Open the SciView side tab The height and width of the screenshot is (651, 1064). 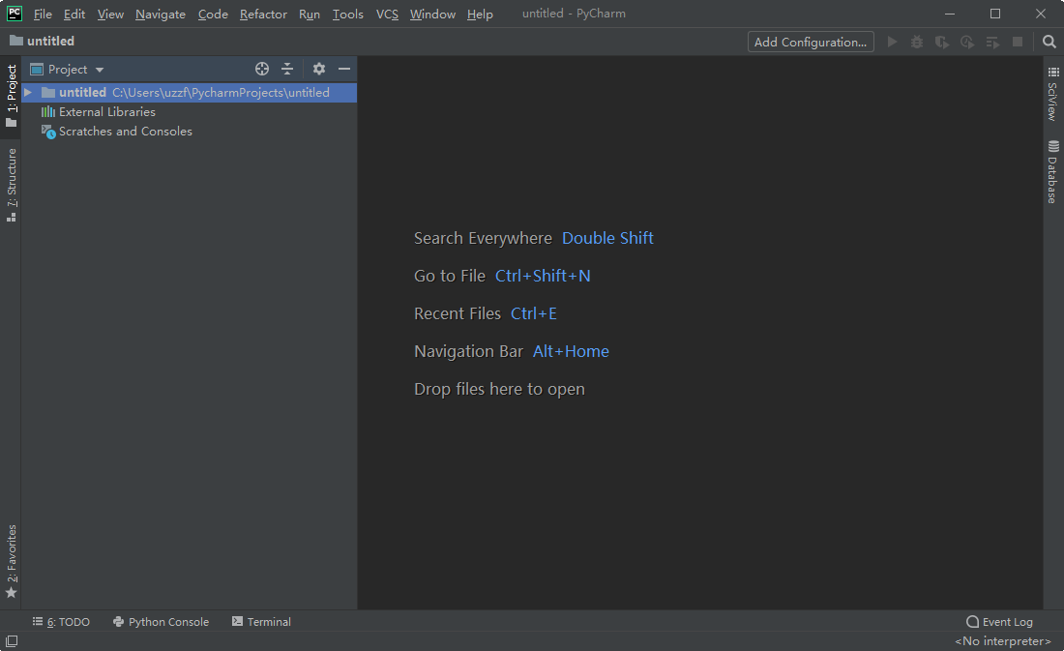(x=1053, y=95)
